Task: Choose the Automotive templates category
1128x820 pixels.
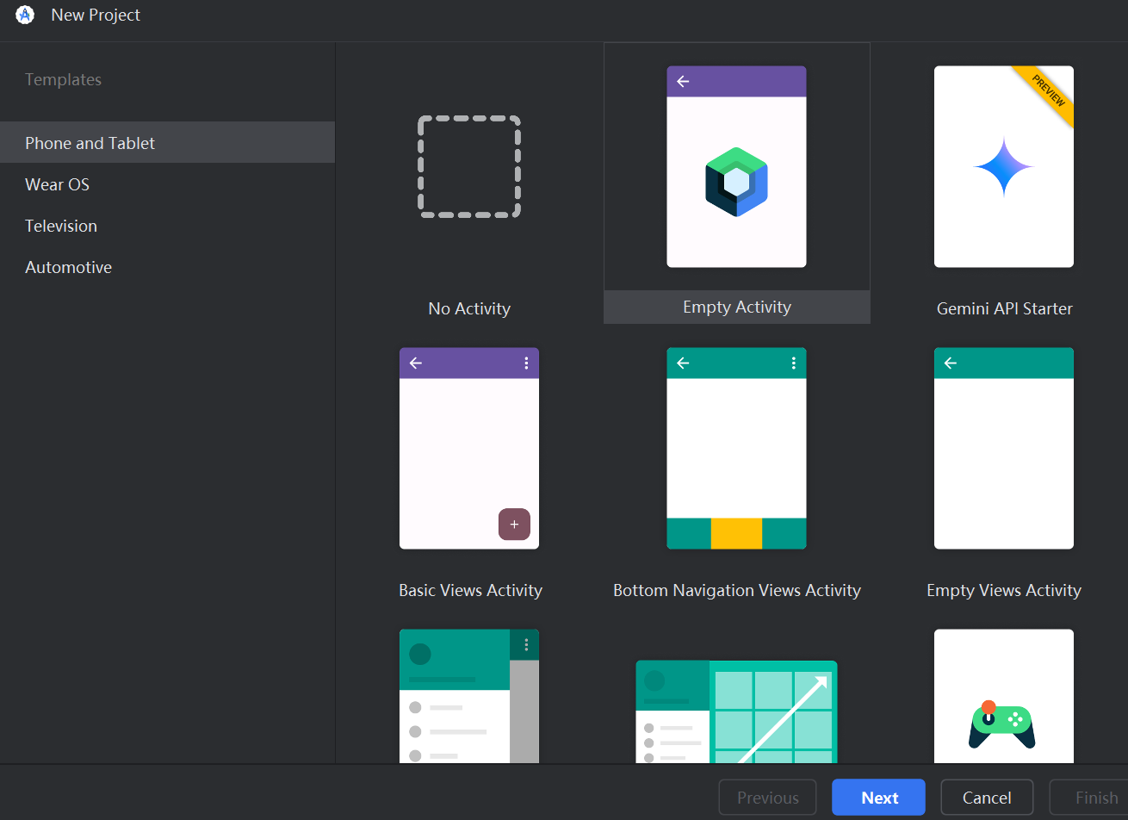Action: [x=167, y=267]
